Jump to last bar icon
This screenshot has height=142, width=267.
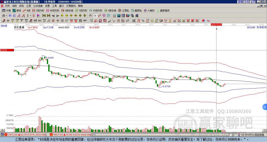point(48,16)
